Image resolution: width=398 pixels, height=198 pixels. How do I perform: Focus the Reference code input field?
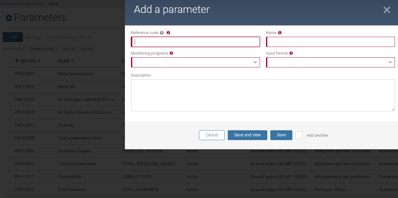point(195,42)
